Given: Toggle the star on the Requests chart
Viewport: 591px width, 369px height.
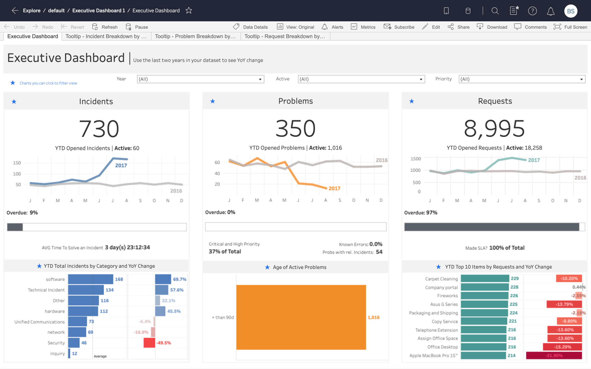Looking at the screenshot, I should click(x=411, y=101).
